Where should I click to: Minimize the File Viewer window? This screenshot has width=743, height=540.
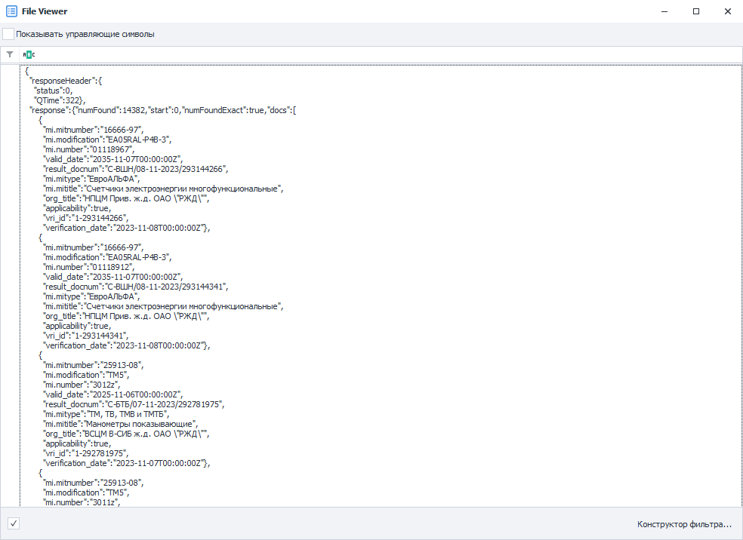point(664,11)
